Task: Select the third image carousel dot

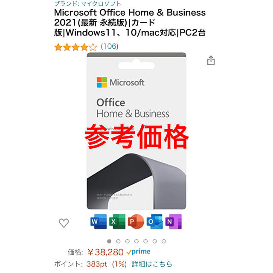Action: 128,241
